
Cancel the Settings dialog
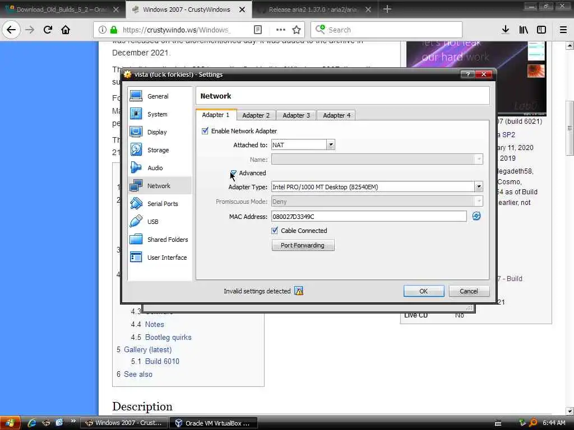[x=469, y=291]
